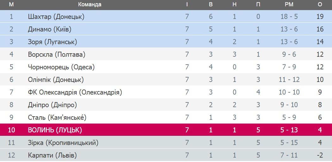Open Зірка (Кропивницький) team entry
332x162 pixels.
tap(63, 143)
